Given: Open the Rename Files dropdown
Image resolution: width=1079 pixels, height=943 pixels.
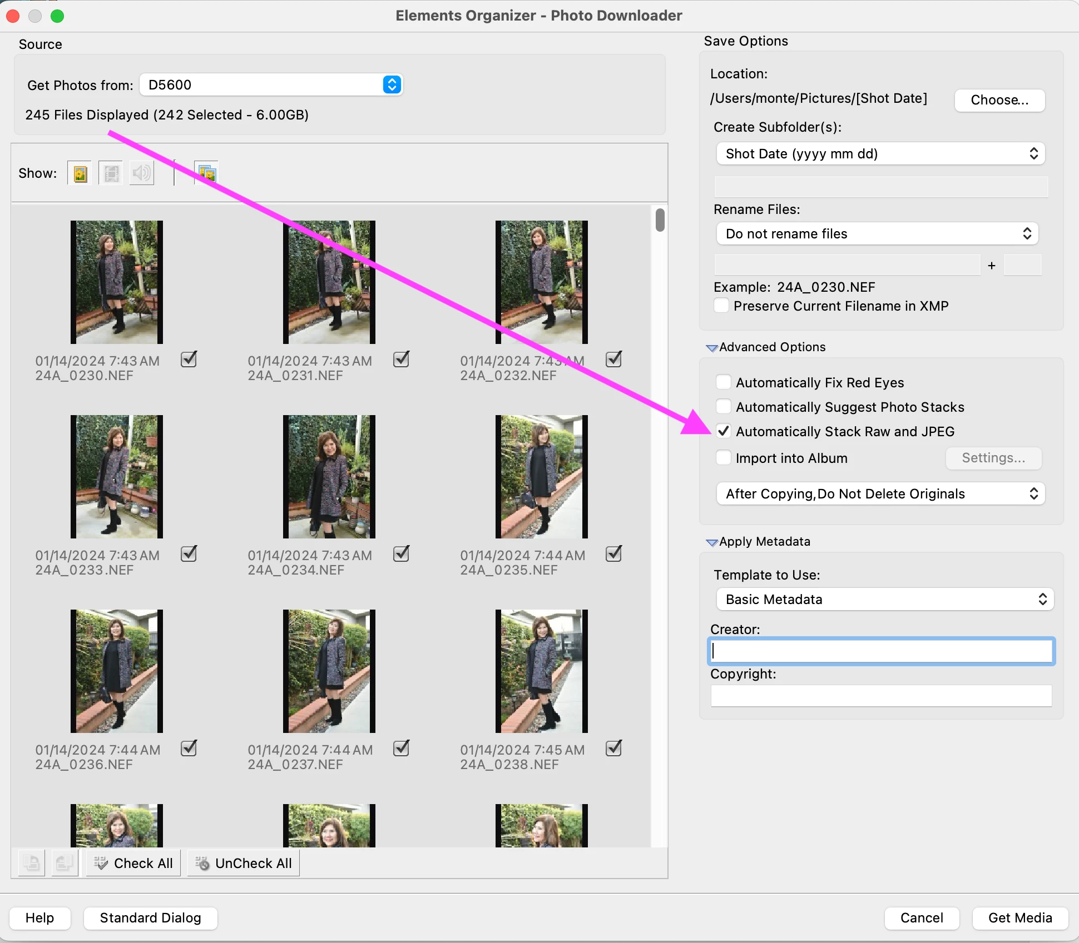Looking at the screenshot, I should coord(877,234).
